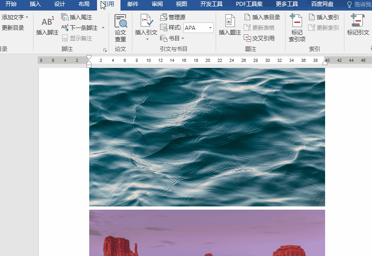Click the right indent ruler marker
This screenshot has height=256, width=372.
coord(325,63)
